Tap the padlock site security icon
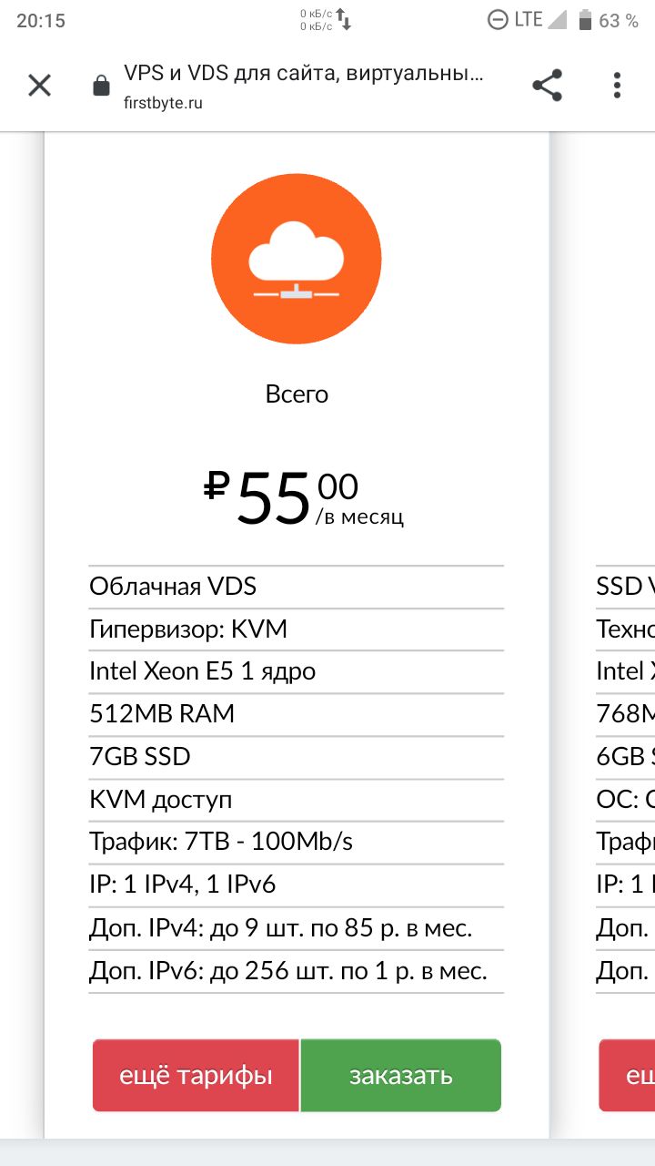Screen dimensions: 655x1166 click(101, 87)
